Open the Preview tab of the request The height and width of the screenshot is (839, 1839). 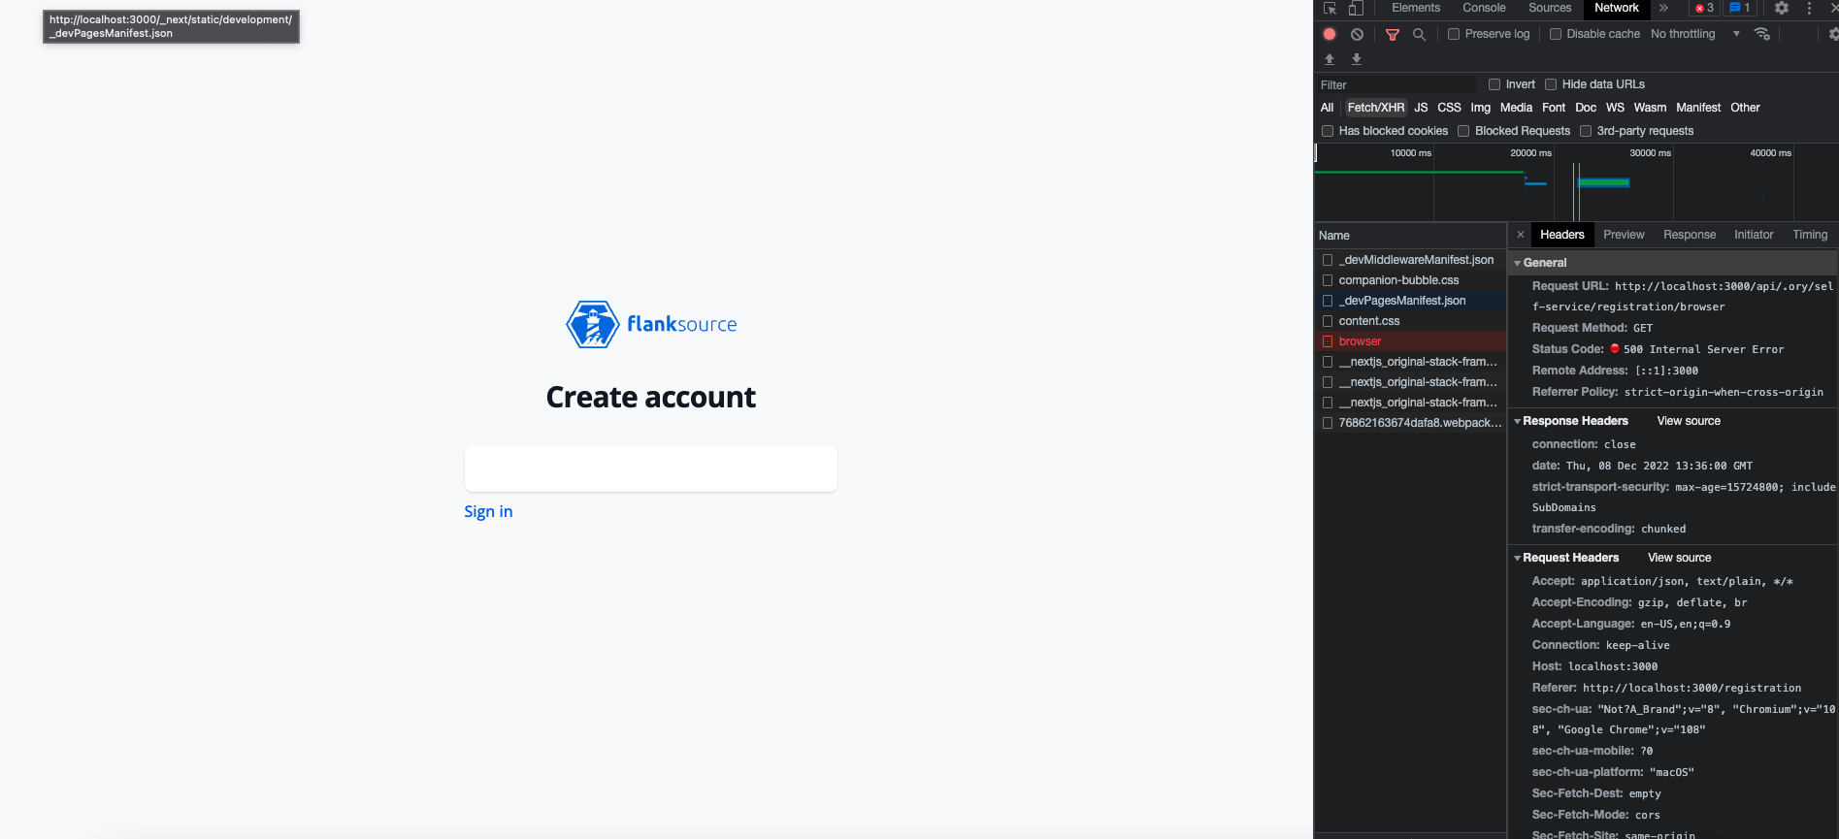(x=1624, y=235)
